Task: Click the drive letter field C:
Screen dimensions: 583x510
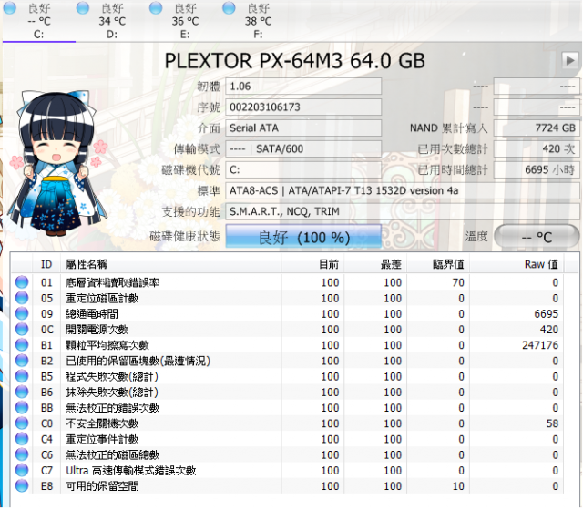Action: point(303,170)
